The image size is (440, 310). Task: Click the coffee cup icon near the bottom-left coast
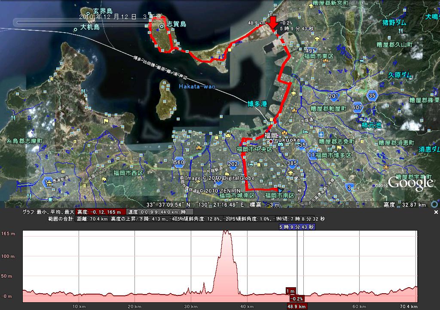pos(50,199)
